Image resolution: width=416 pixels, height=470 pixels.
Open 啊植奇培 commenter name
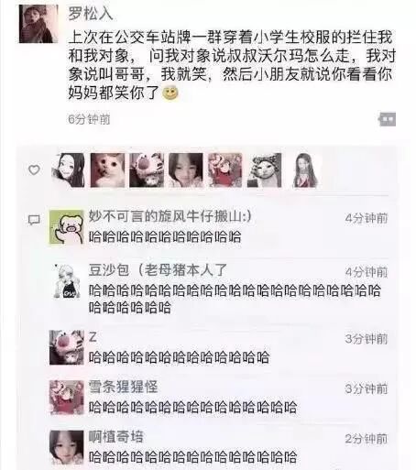(116, 437)
